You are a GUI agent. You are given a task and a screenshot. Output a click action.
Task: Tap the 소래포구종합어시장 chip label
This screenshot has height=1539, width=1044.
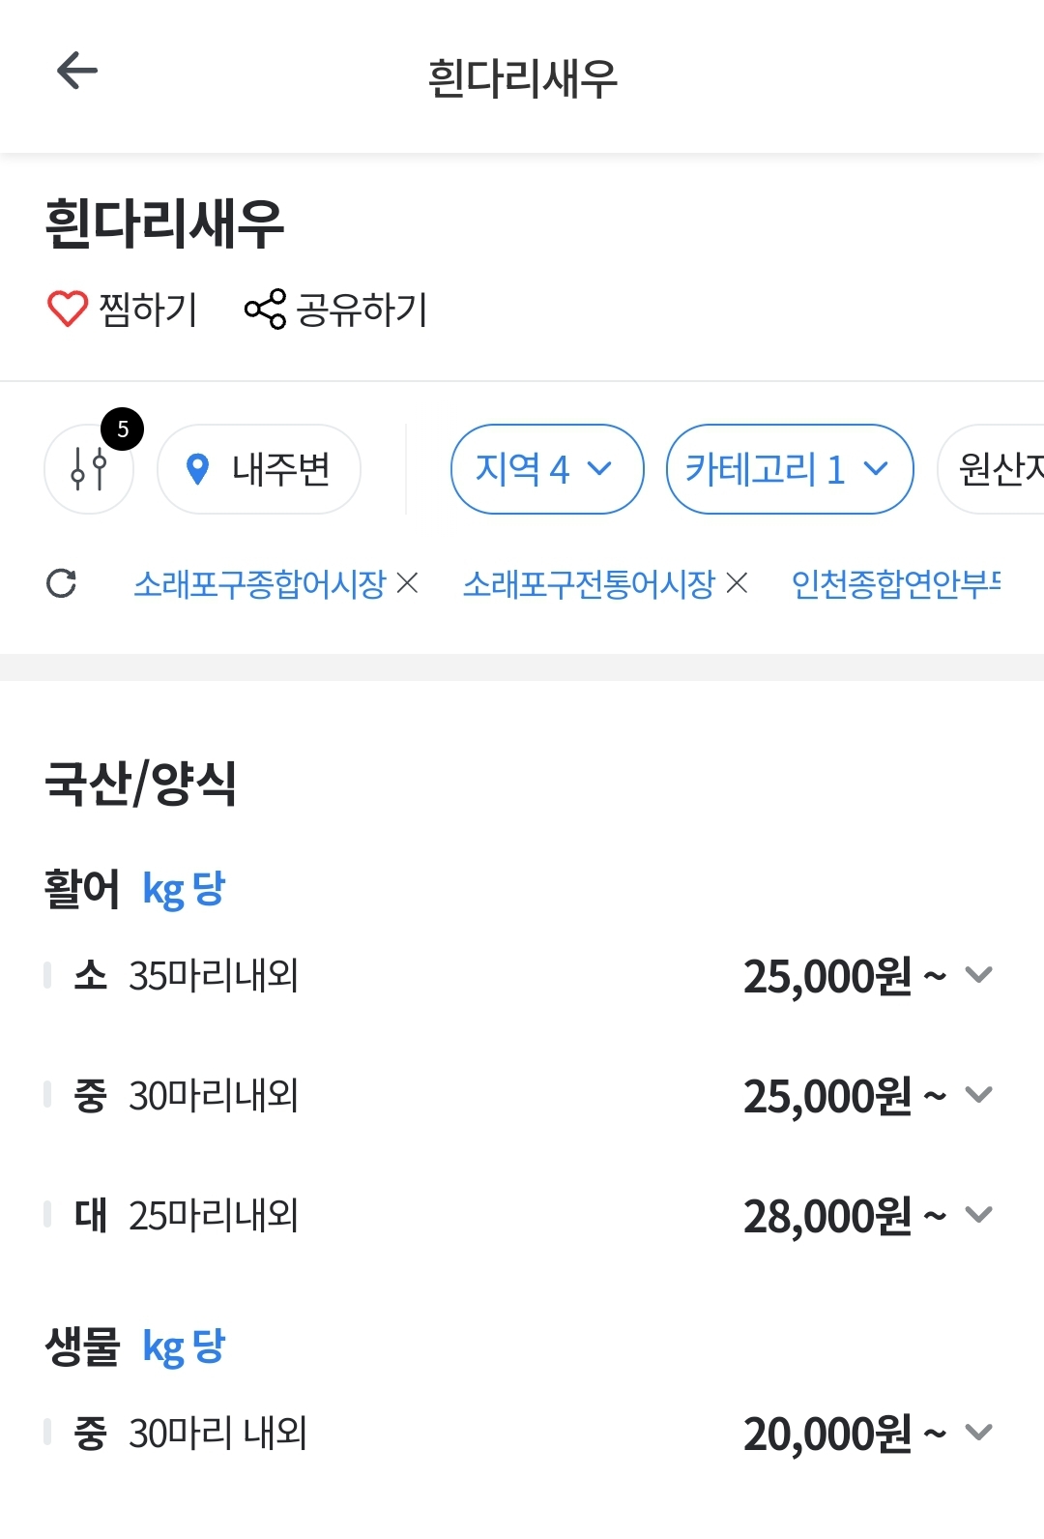coord(260,583)
